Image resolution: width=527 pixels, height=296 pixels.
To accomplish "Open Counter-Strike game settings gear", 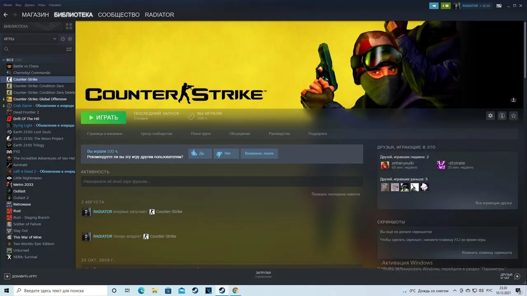I will (x=490, y=116).
